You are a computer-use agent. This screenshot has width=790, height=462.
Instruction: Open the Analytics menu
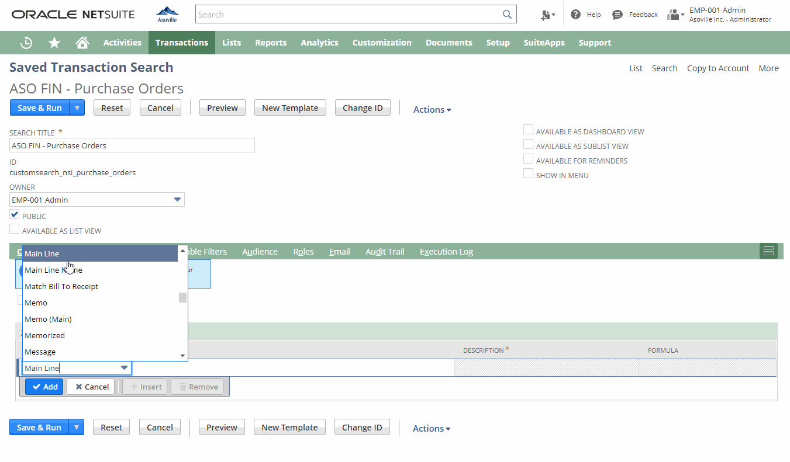(319, 43)
